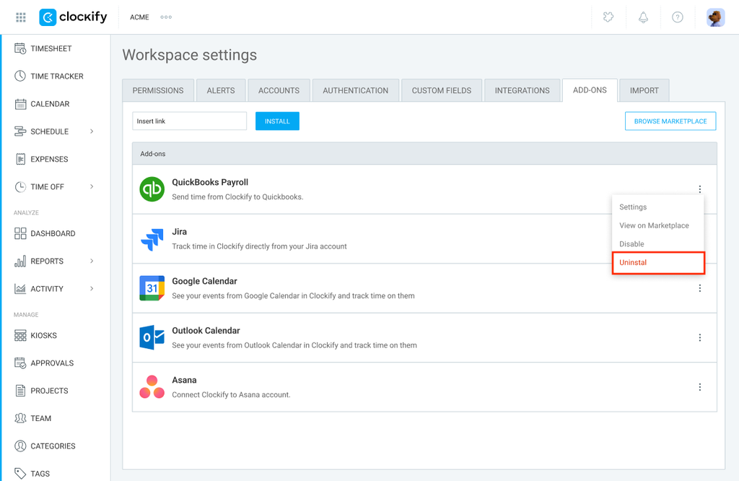
Task: Click the Install button
Action: pos(277,121)
